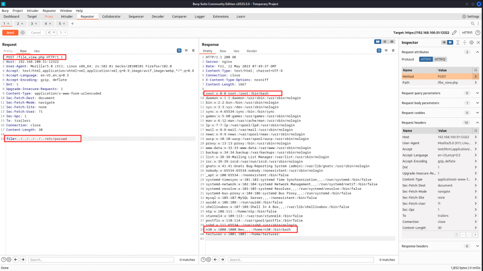Go forward to next request in history

coord(61,33)
